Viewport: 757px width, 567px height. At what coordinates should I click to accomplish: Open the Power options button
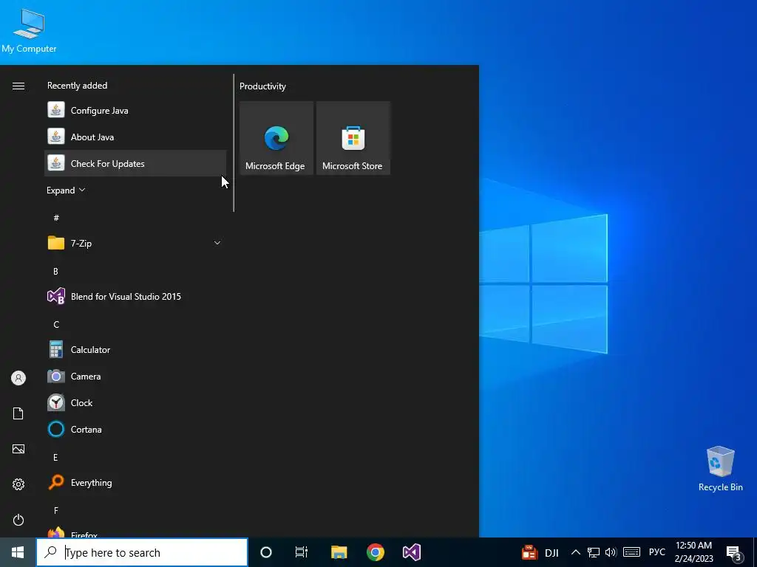[x=18, y=520]
